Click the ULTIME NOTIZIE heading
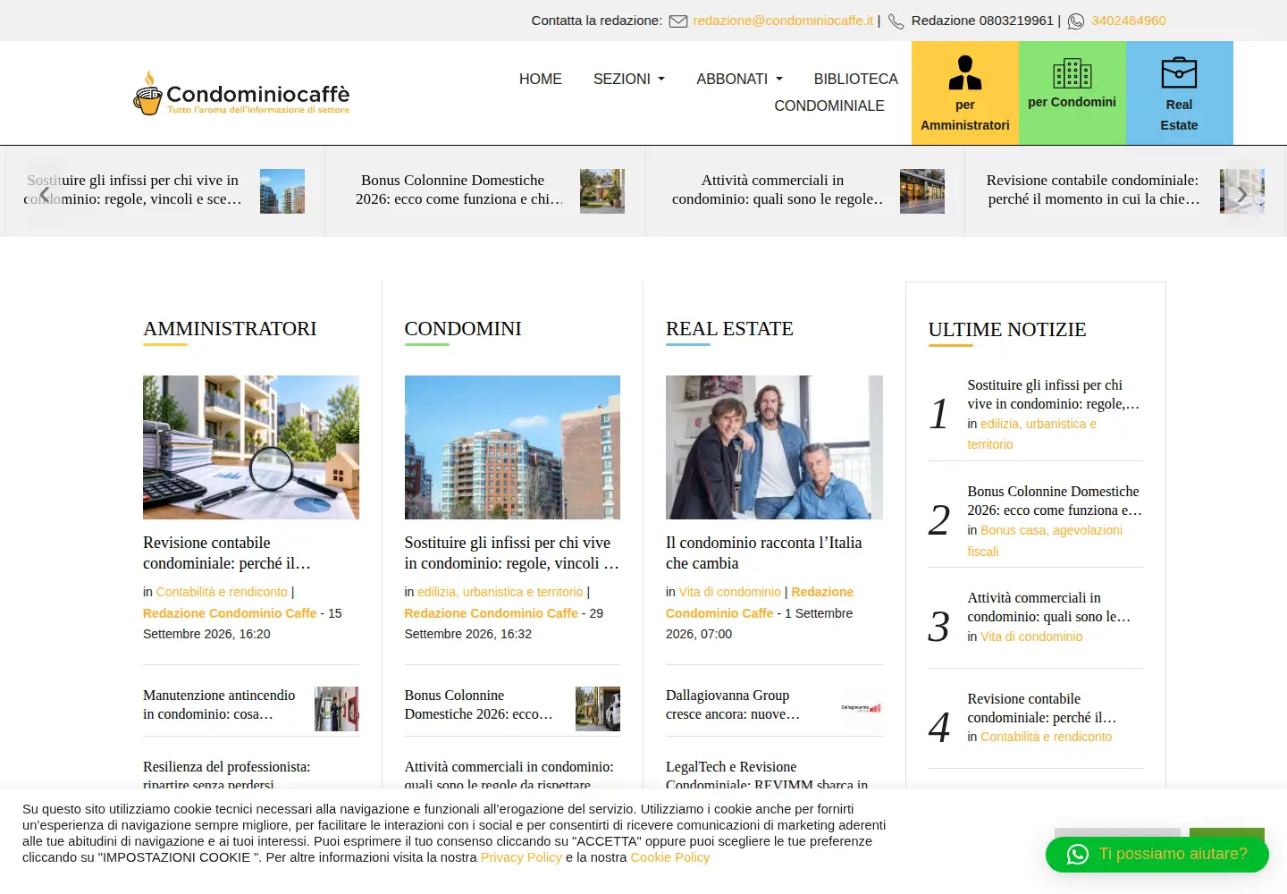The width and height of the screenshot is (1287, 894). (x=1007, y=330)
